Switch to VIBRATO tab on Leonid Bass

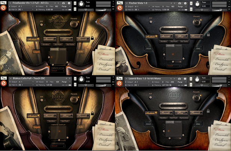[x=170, y=122]
